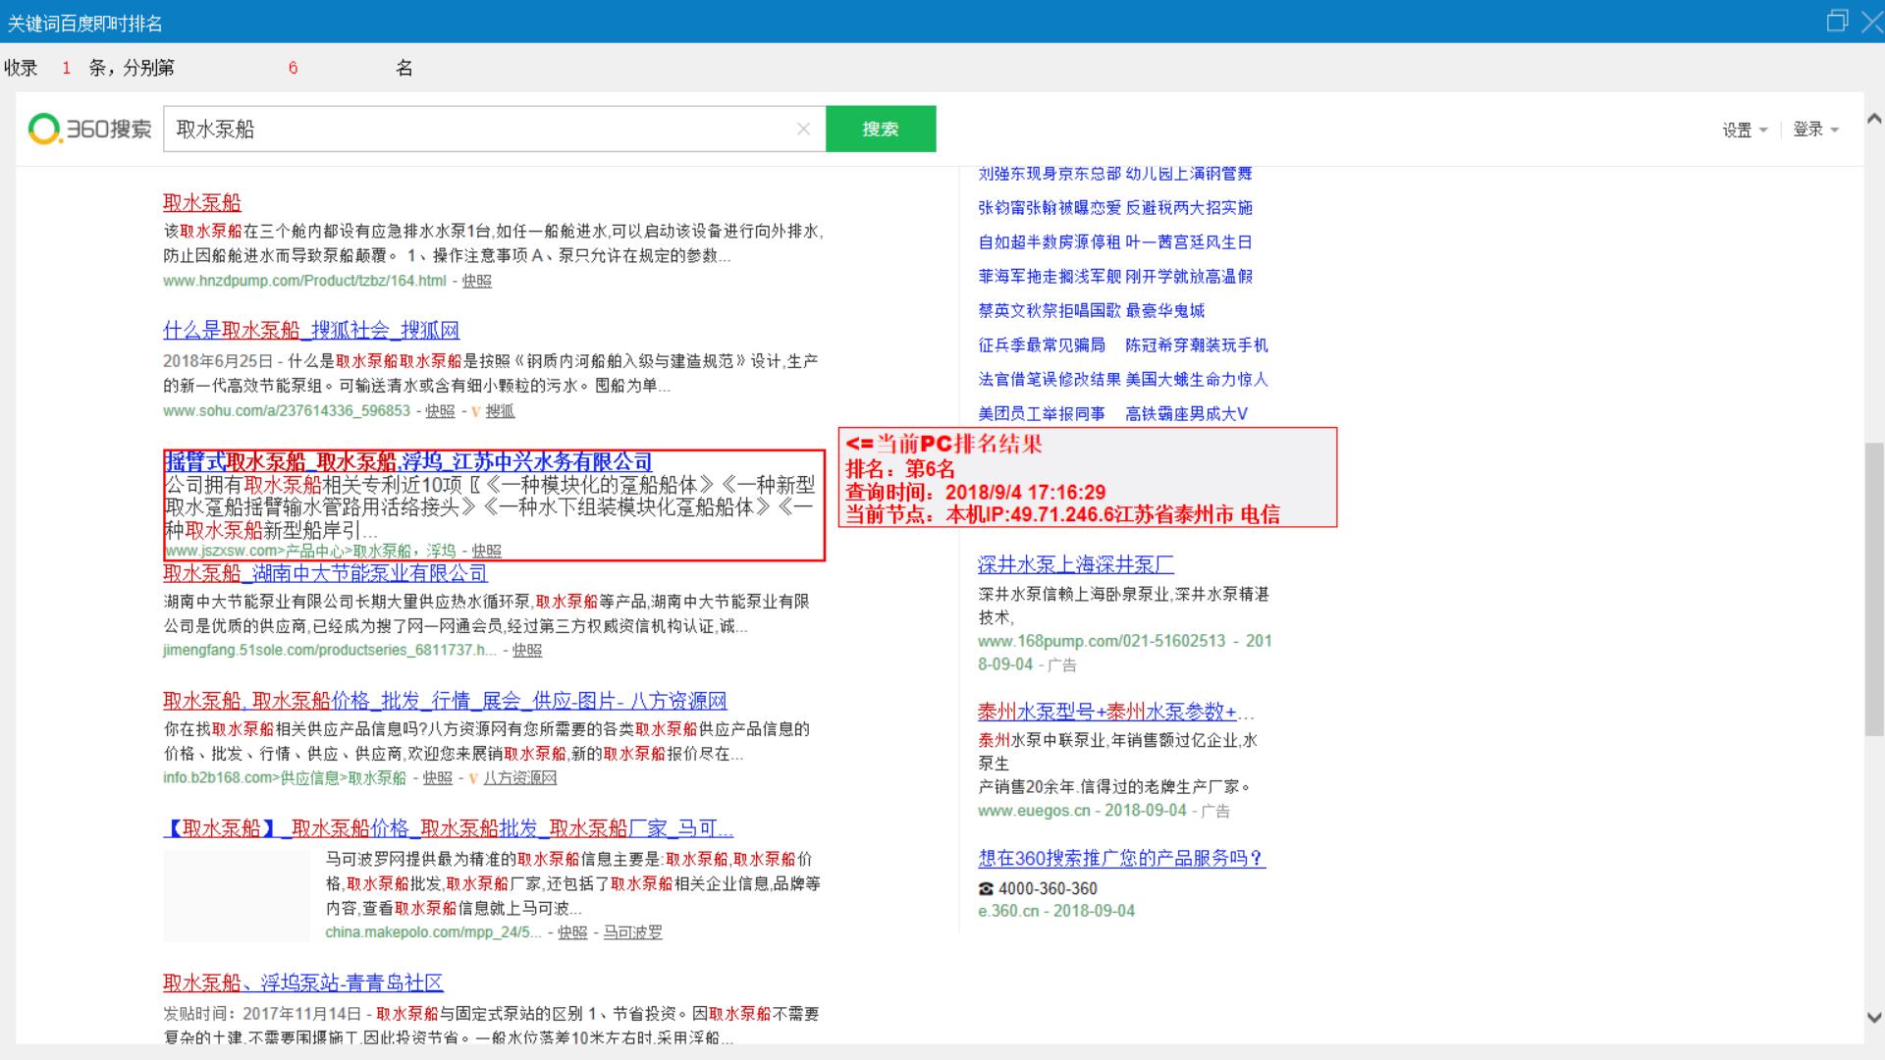Open 刘强东现身京东总部 hot news link
Image resolution: width=1885 pixels, height=1060 pixels.
click(x=1049, y=174)
